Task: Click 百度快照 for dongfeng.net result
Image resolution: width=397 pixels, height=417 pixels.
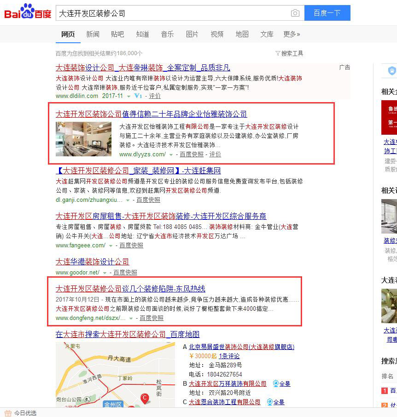Action: coord(152,318)
